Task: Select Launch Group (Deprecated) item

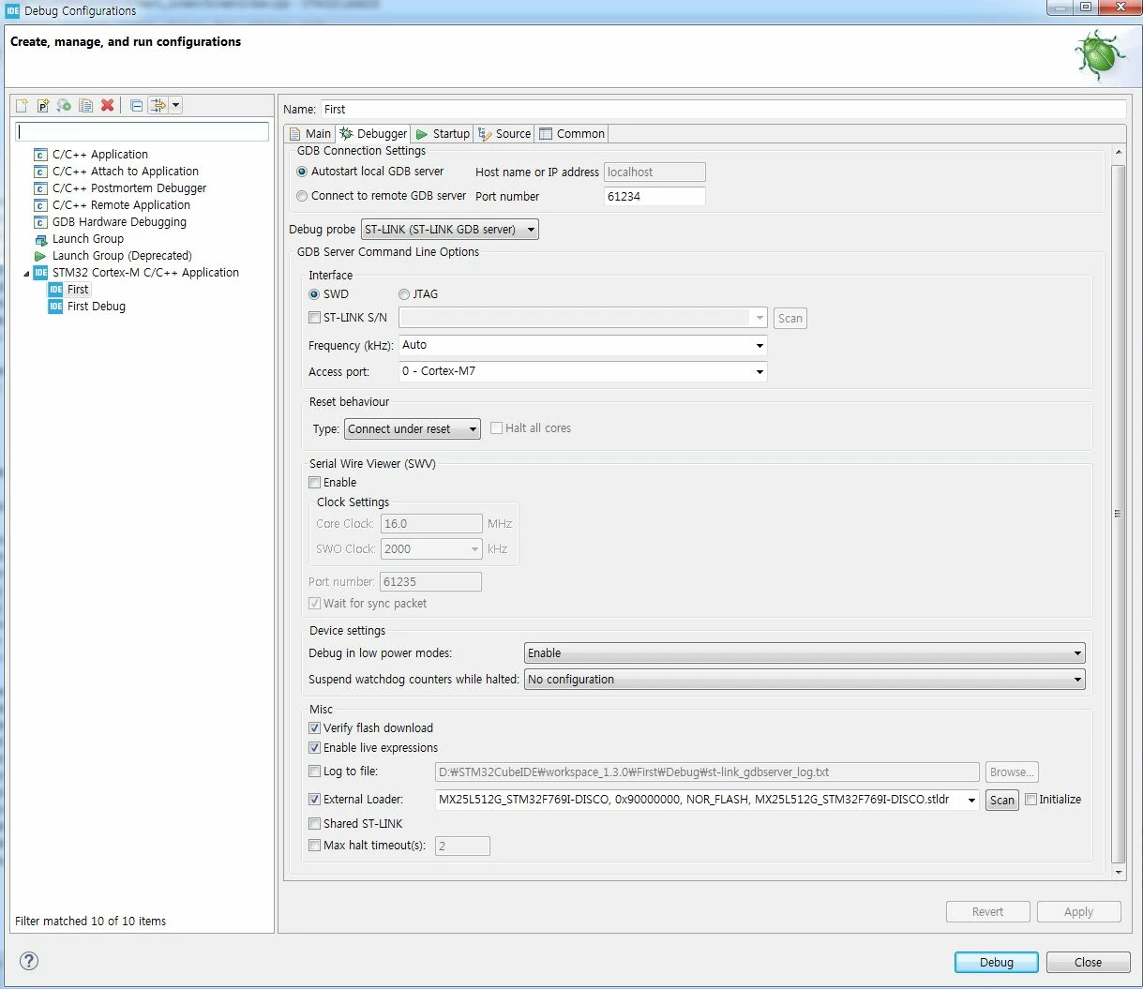Action: (x=122, y=256)
